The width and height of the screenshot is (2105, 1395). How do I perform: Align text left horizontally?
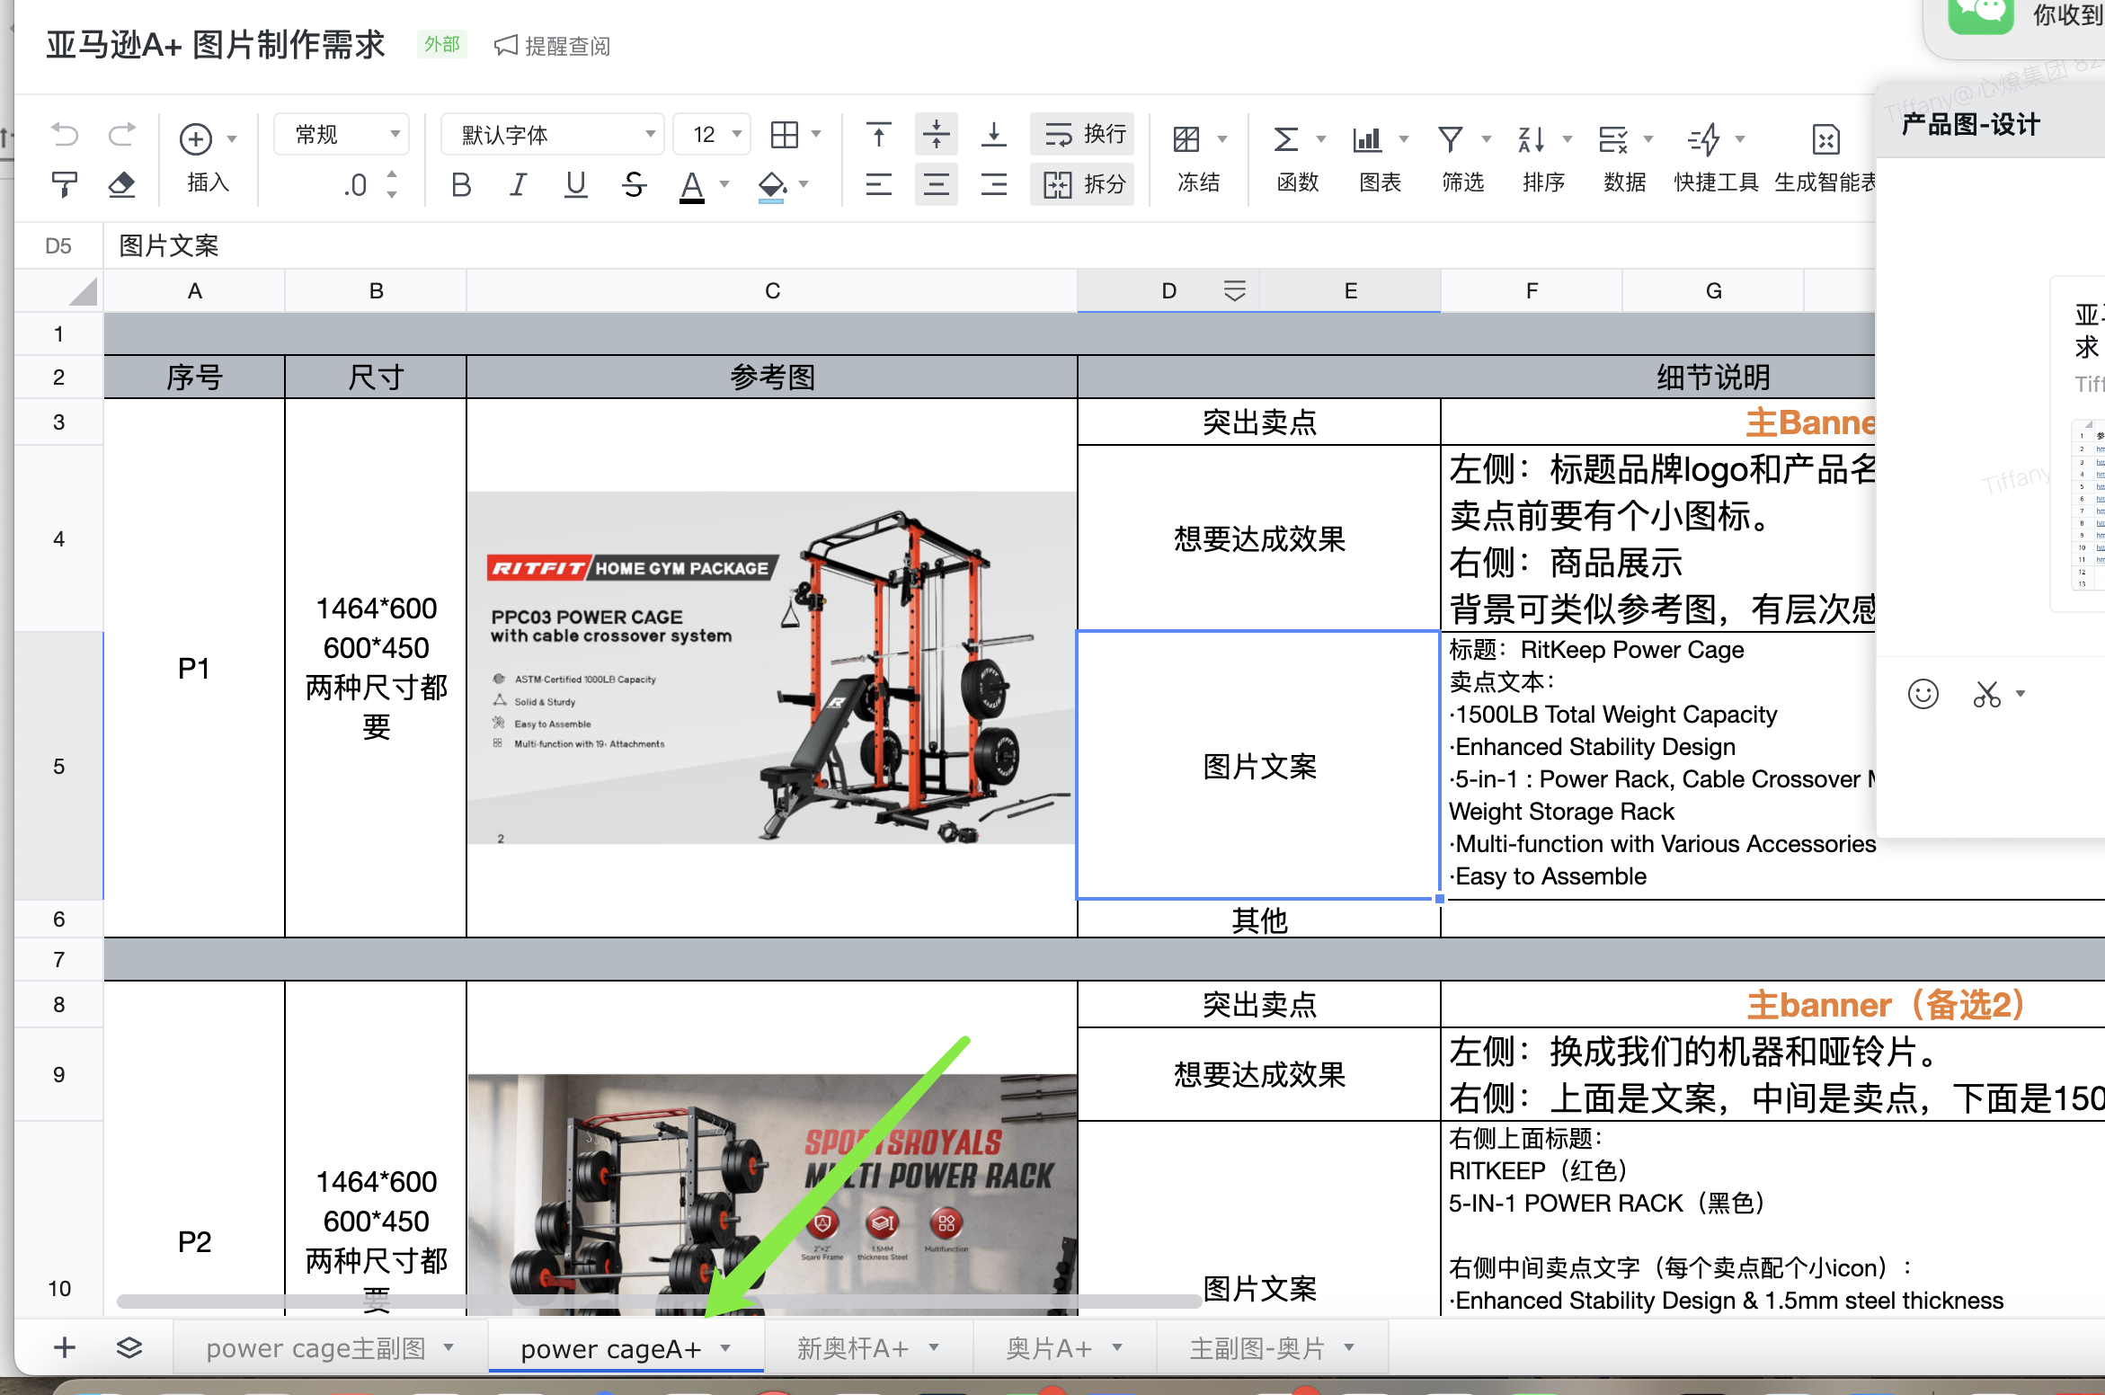pos(878,184)
